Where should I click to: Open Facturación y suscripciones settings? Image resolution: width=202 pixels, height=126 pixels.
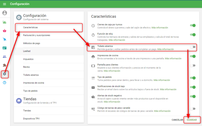pyautogui.click(x=36, y=35)
